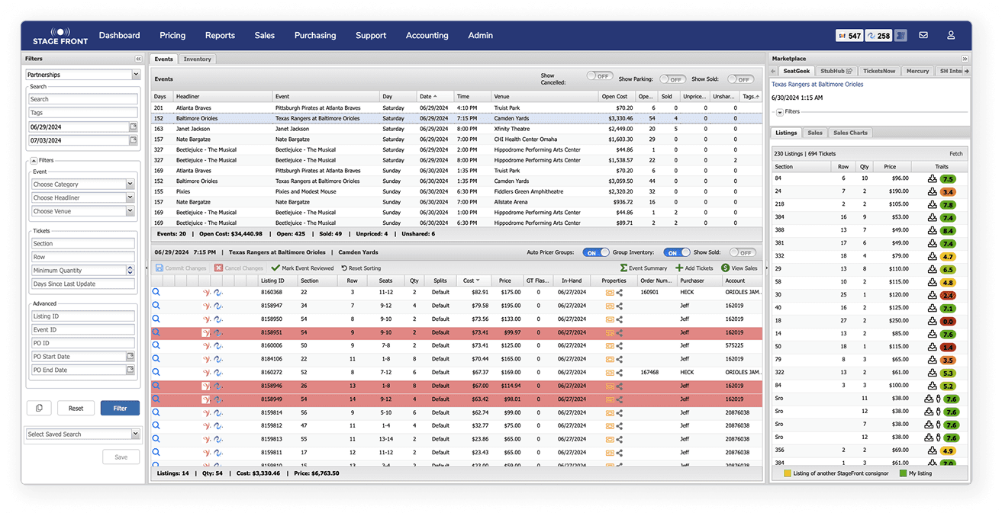Open the Accounting menu

coord(427,35)
